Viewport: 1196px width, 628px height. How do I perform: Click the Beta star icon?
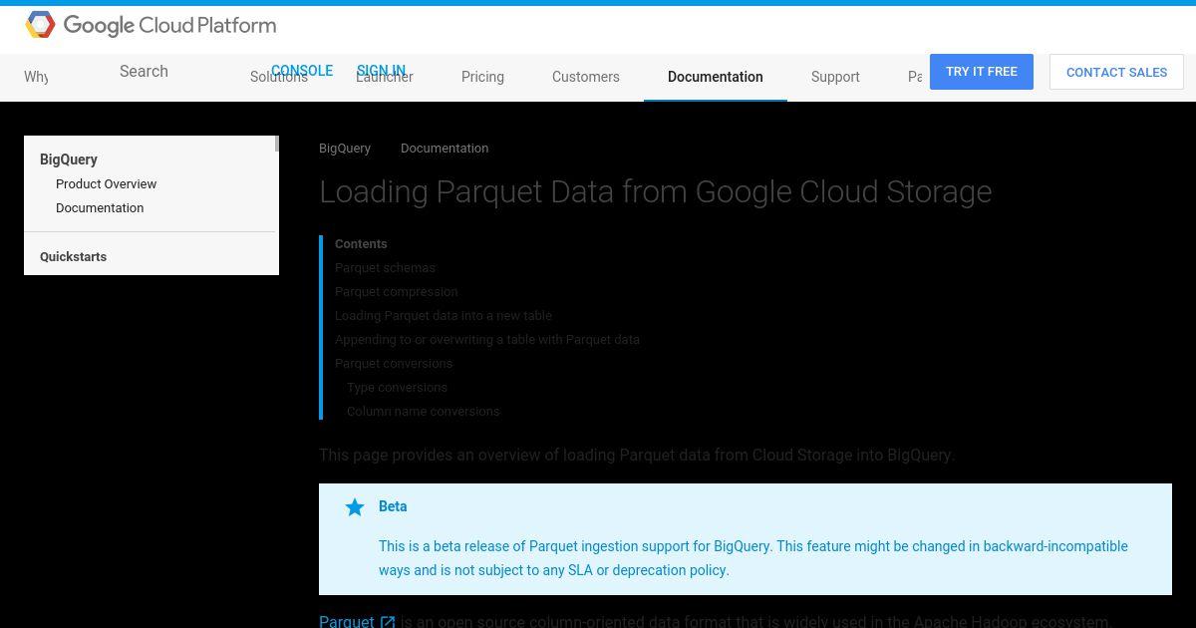pos(355,507)
